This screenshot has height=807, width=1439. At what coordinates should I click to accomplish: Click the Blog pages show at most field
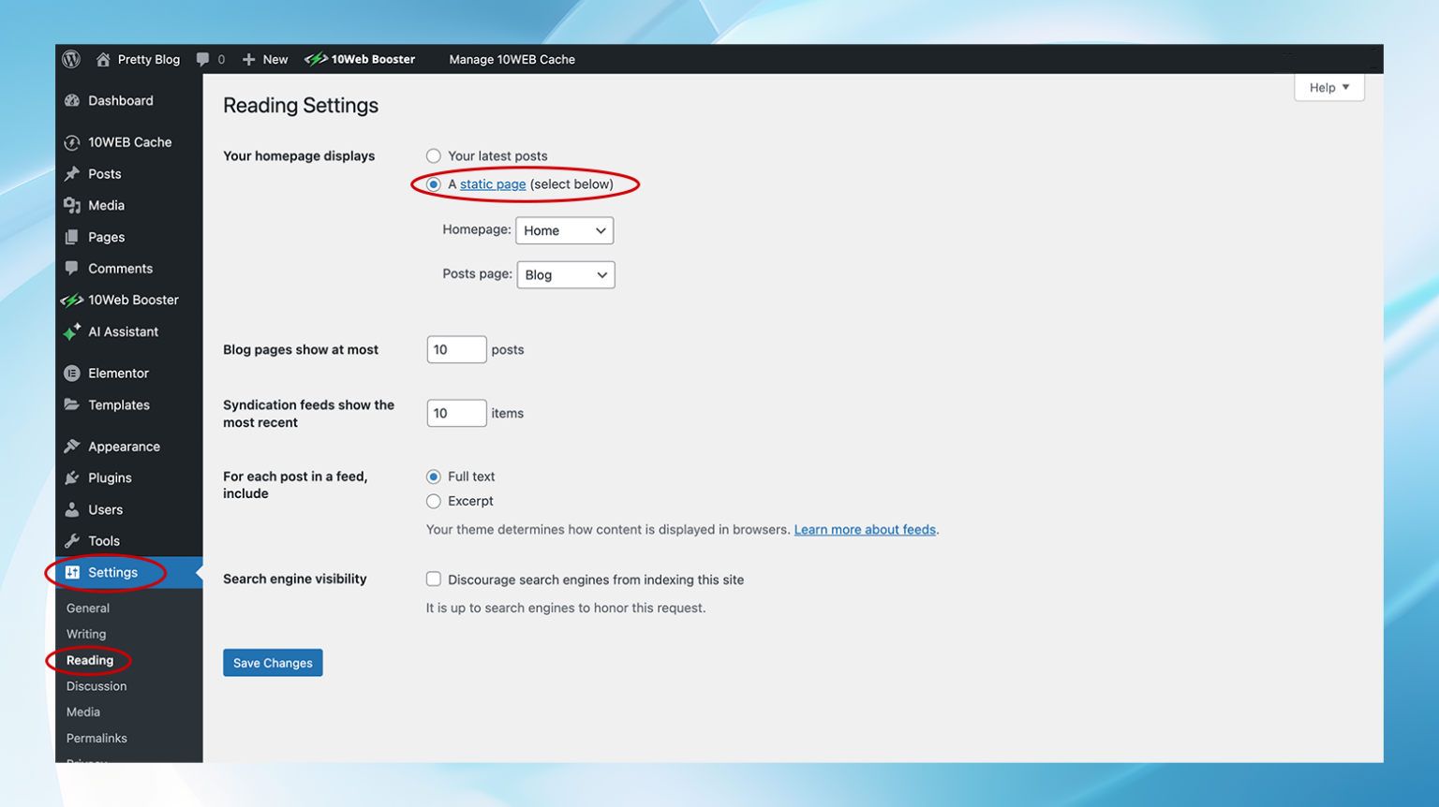[456, 349]
